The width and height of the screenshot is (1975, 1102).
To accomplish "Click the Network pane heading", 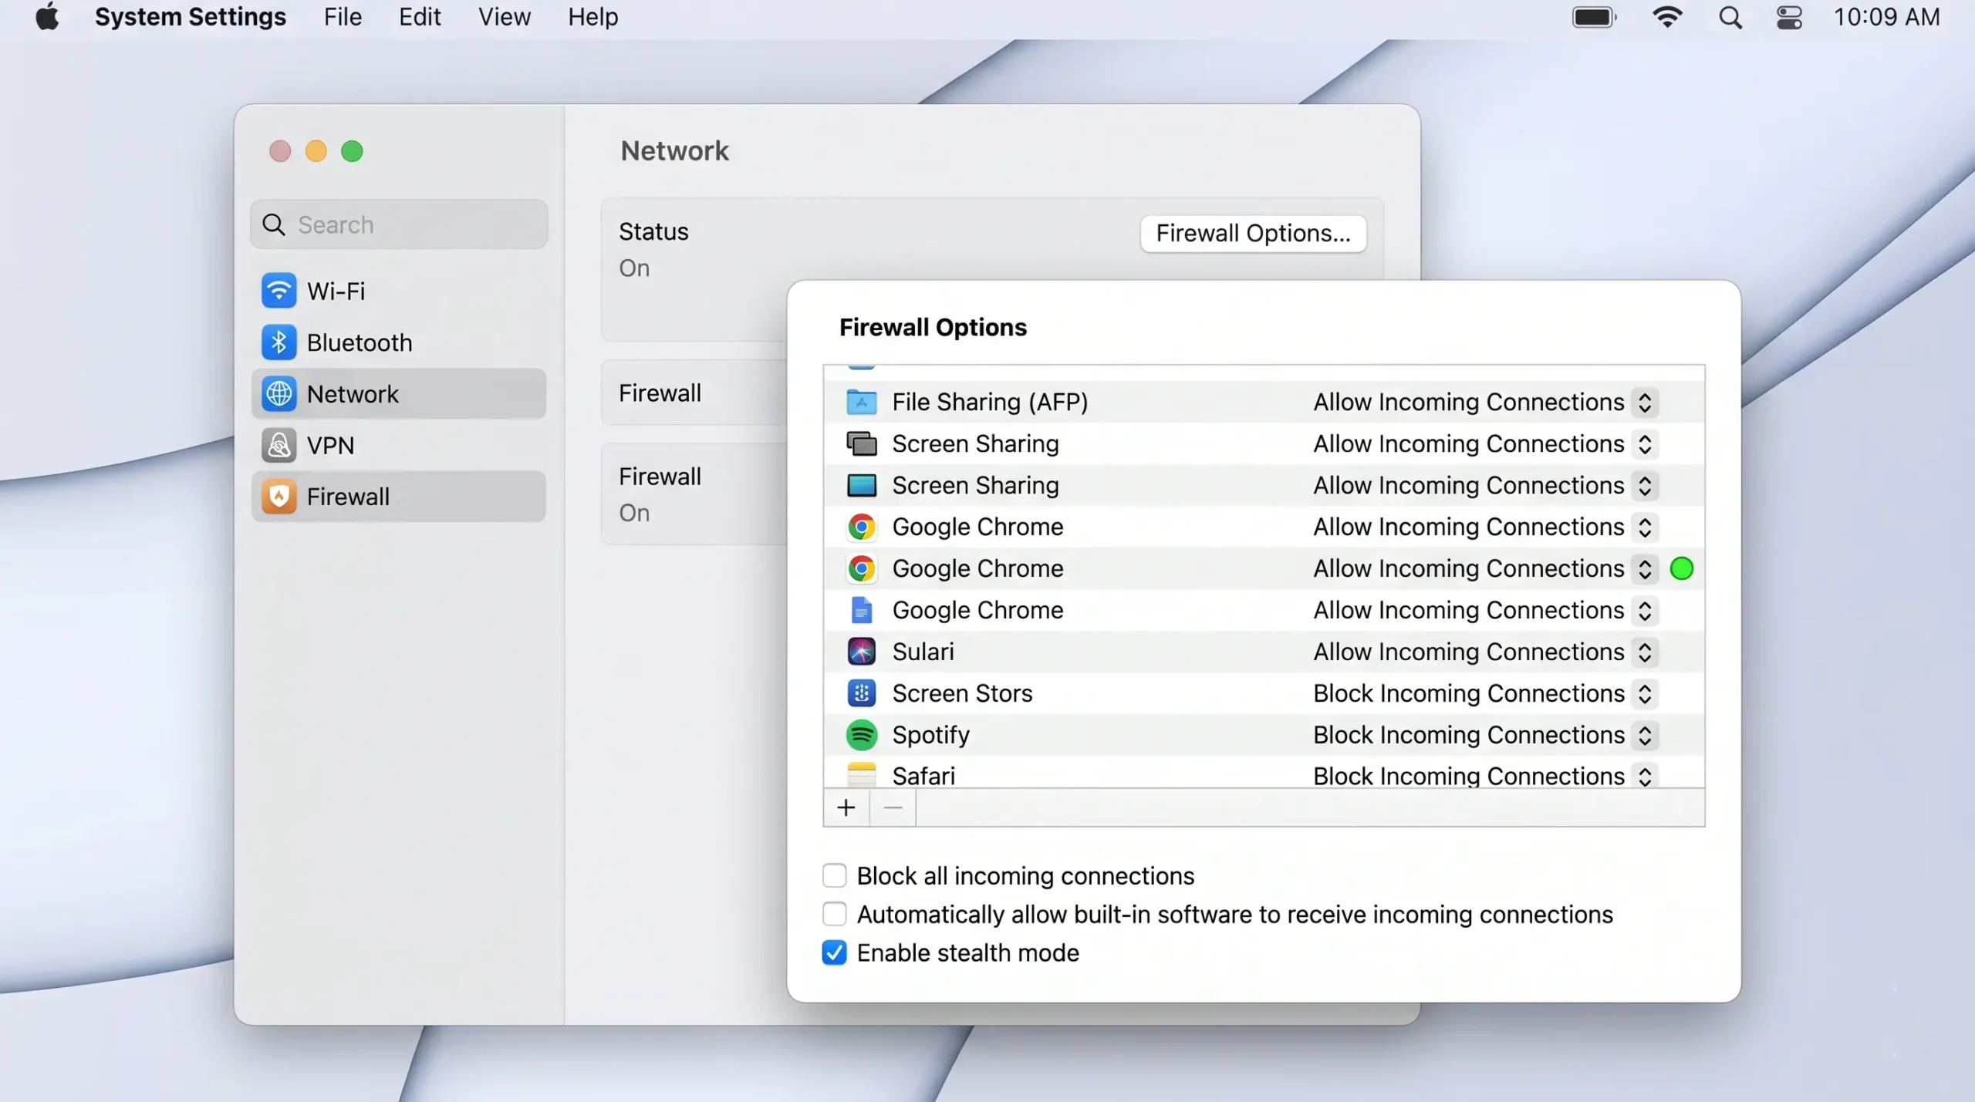I will tap(674, 150).
